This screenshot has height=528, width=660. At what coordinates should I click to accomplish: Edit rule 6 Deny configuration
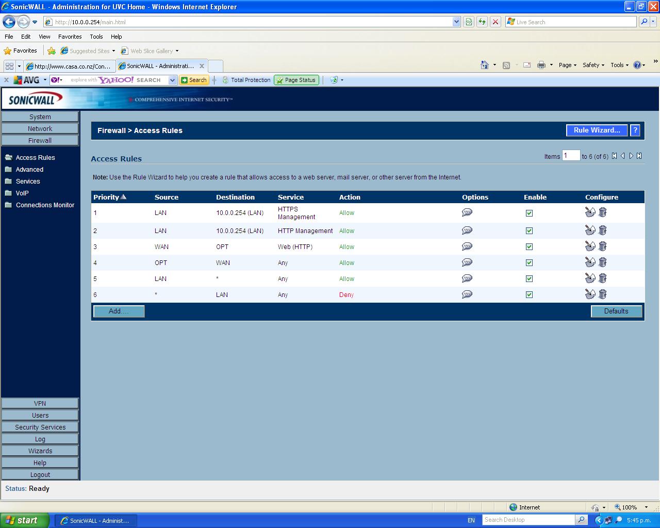click(590, 294)
